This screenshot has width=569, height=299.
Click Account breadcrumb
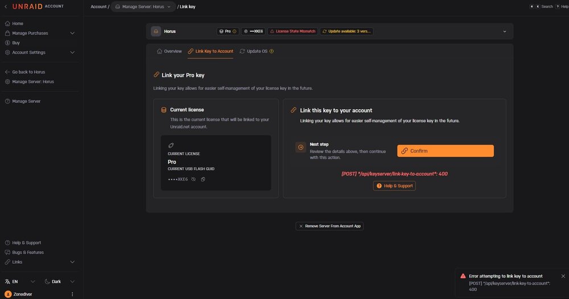[98, 6]
